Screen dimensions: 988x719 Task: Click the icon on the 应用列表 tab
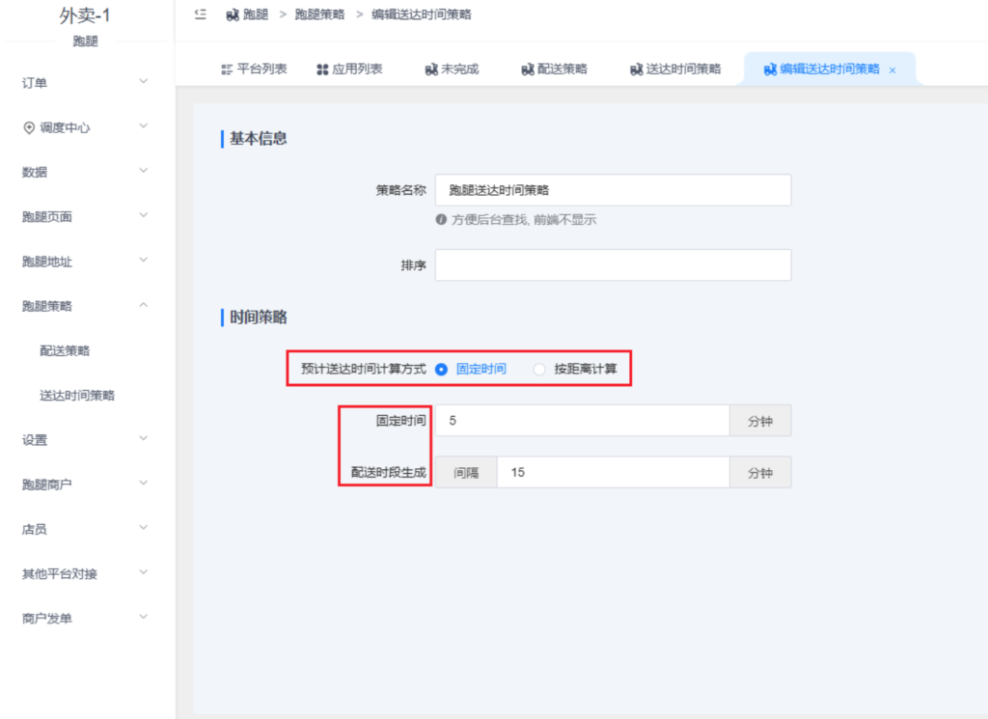[324, 69]
